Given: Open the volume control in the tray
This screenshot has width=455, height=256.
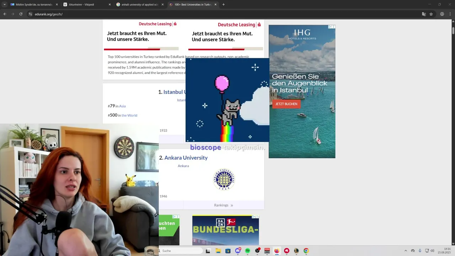Looking at the screenshot, I should pos(432,251).
